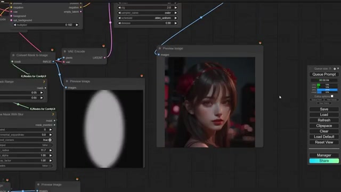This screenshot has height=192, width=341.
Task: Open View Queue list
Action: point(331,100)
